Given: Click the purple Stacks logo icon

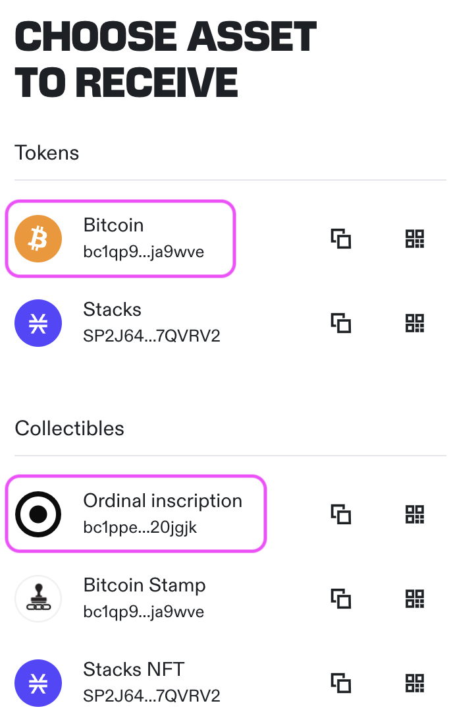Looking at the screenshot, I should coord(38,323).
